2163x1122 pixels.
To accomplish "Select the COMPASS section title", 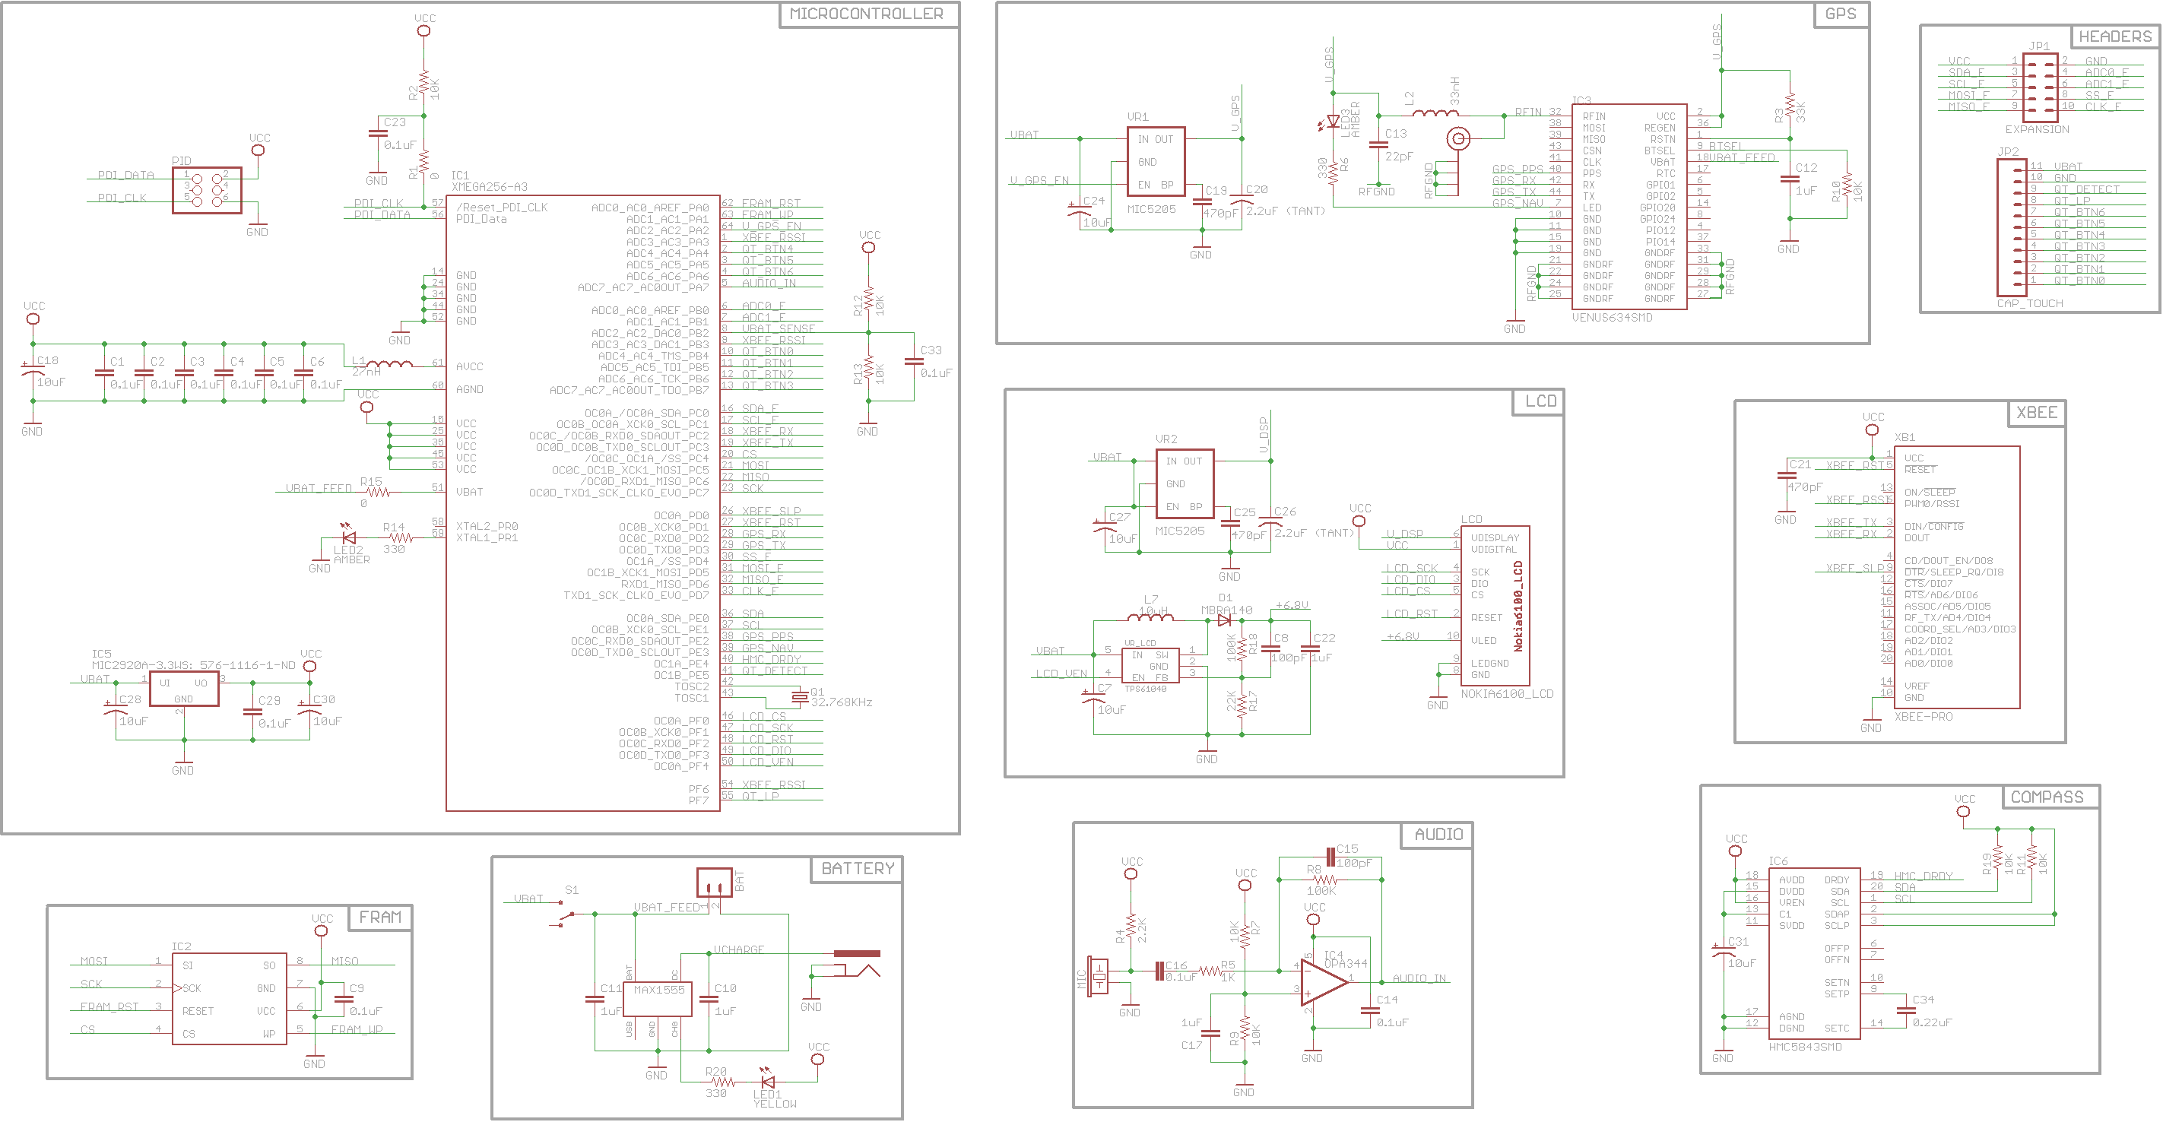I will click(x=2046, y=797).
